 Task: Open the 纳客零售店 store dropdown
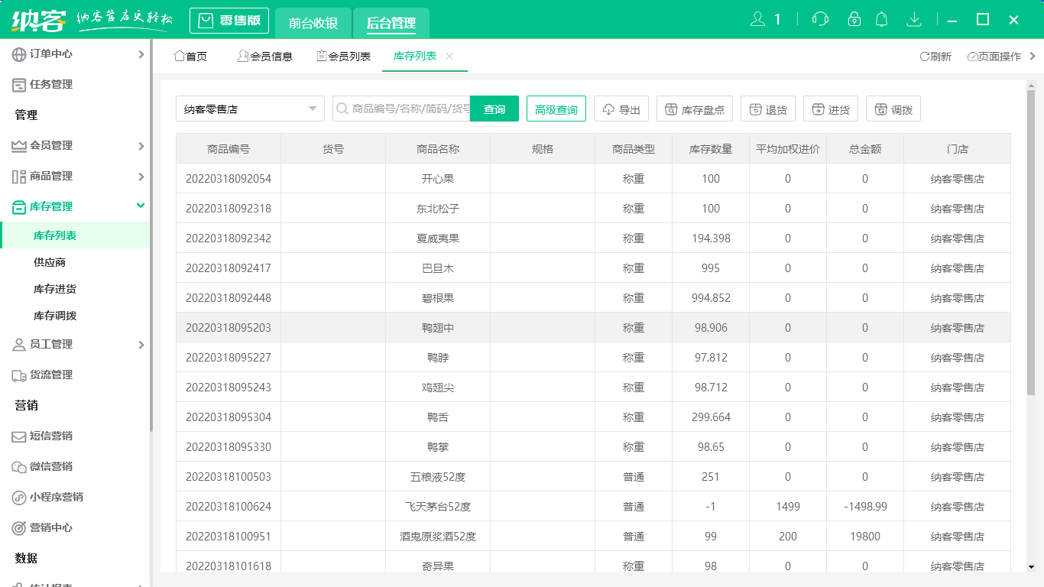tap(250, 109)
